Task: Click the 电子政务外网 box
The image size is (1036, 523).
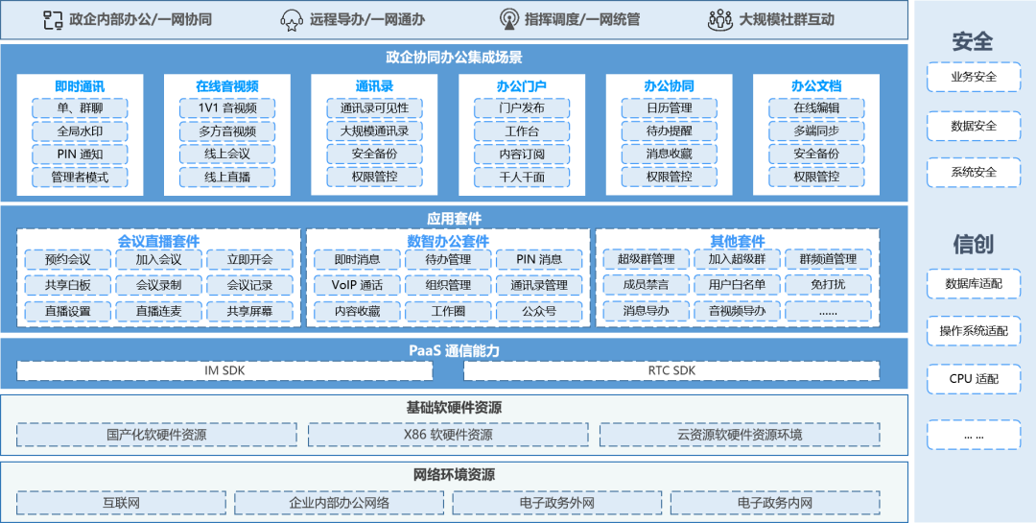Action: (x=555, y=502)
